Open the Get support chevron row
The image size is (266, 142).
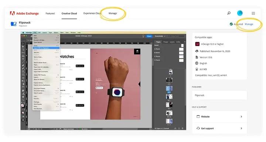coord(219,128)
